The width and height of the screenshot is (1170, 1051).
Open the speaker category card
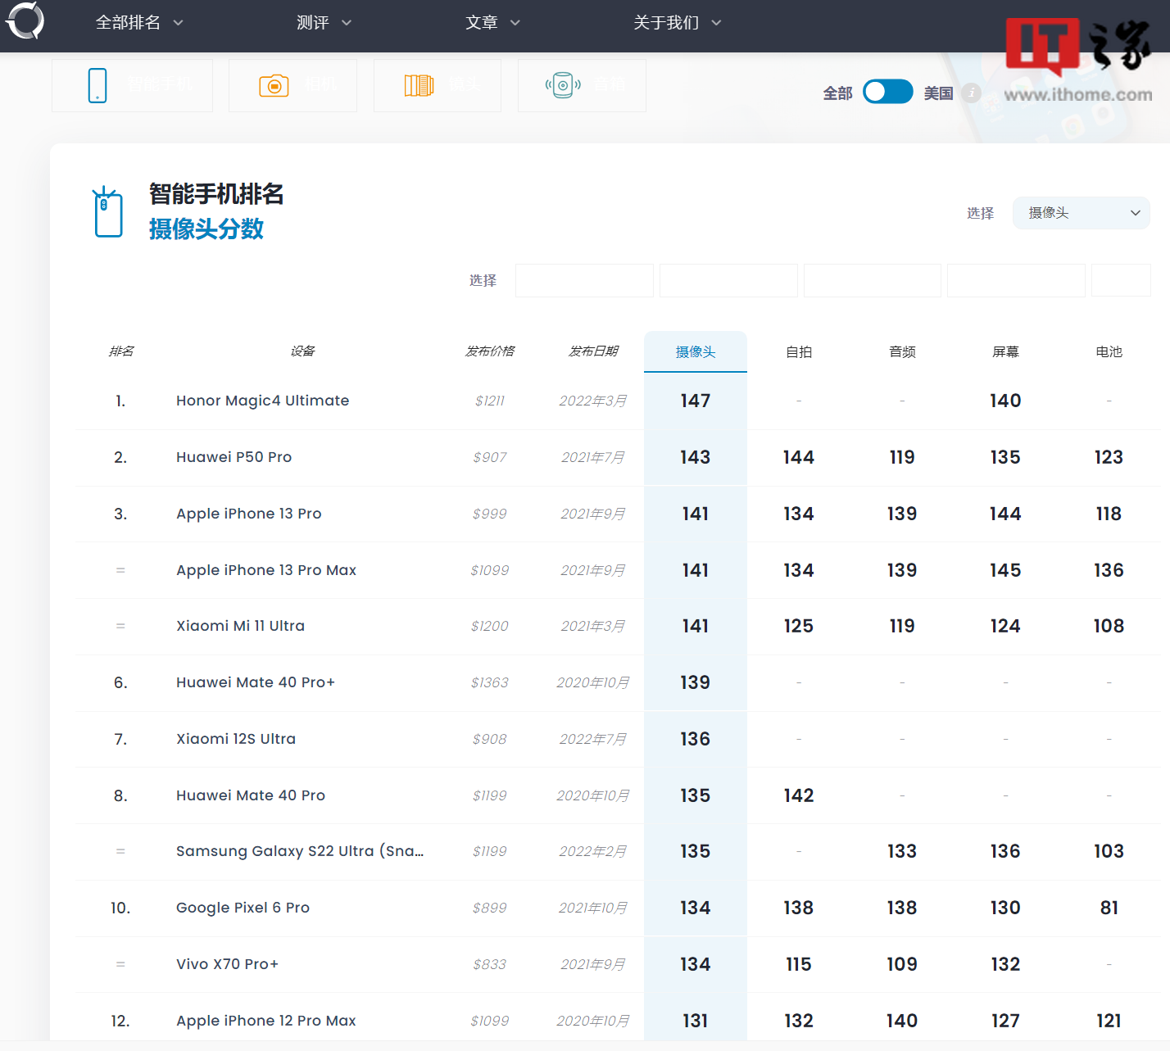582,85
